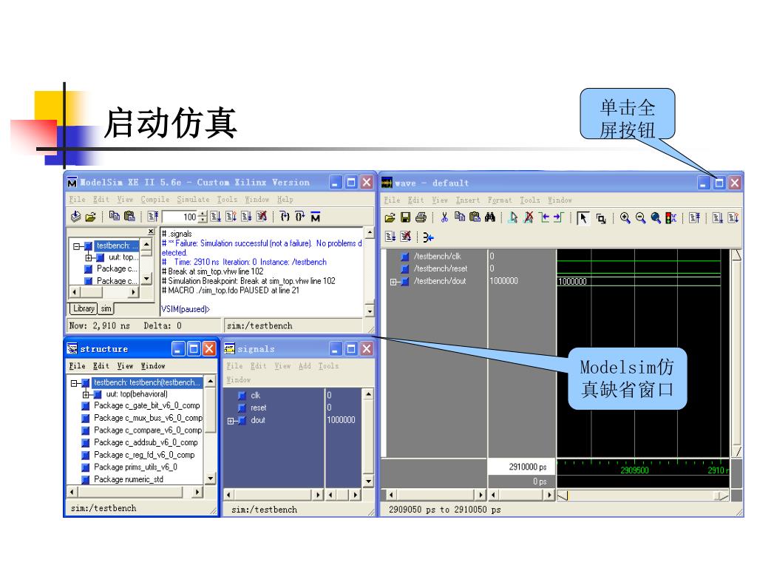This screenshot has height=568, width=757.
Task: Click the M icon at end of ModelSim toolbar
Action: [x=315, y=217]
